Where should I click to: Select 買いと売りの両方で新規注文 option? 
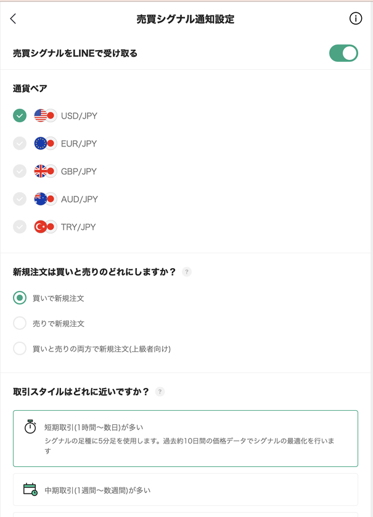click(19, 348)
